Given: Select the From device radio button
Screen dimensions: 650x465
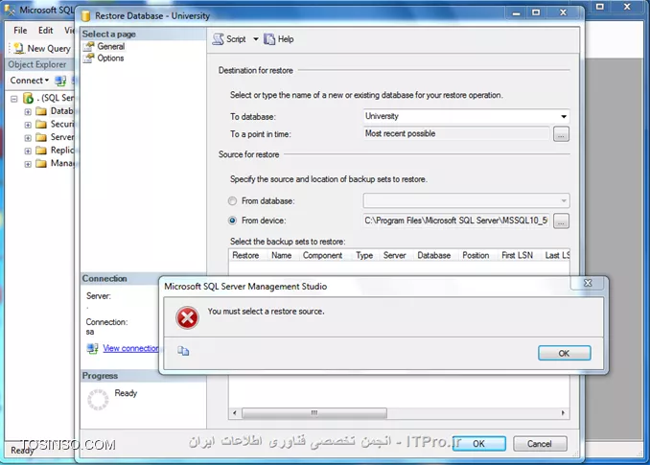Looking at the screenshot, I should point(233,221).
